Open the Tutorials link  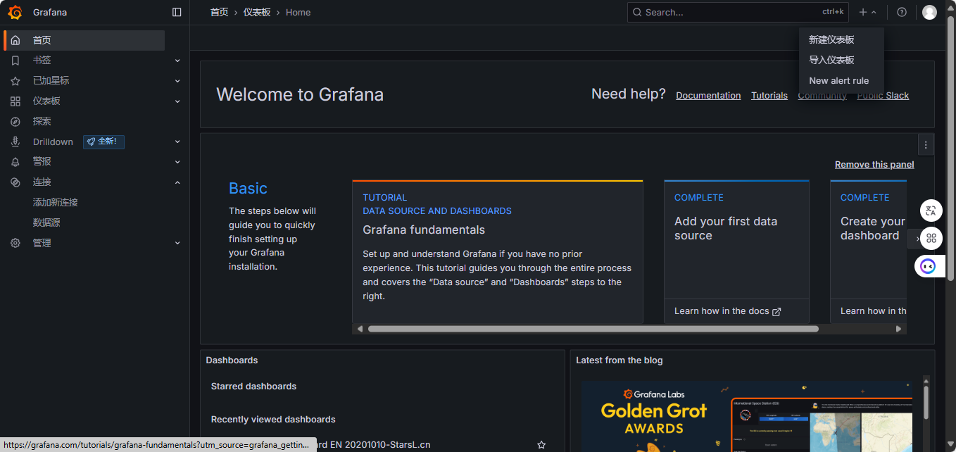tap(769, 96)
